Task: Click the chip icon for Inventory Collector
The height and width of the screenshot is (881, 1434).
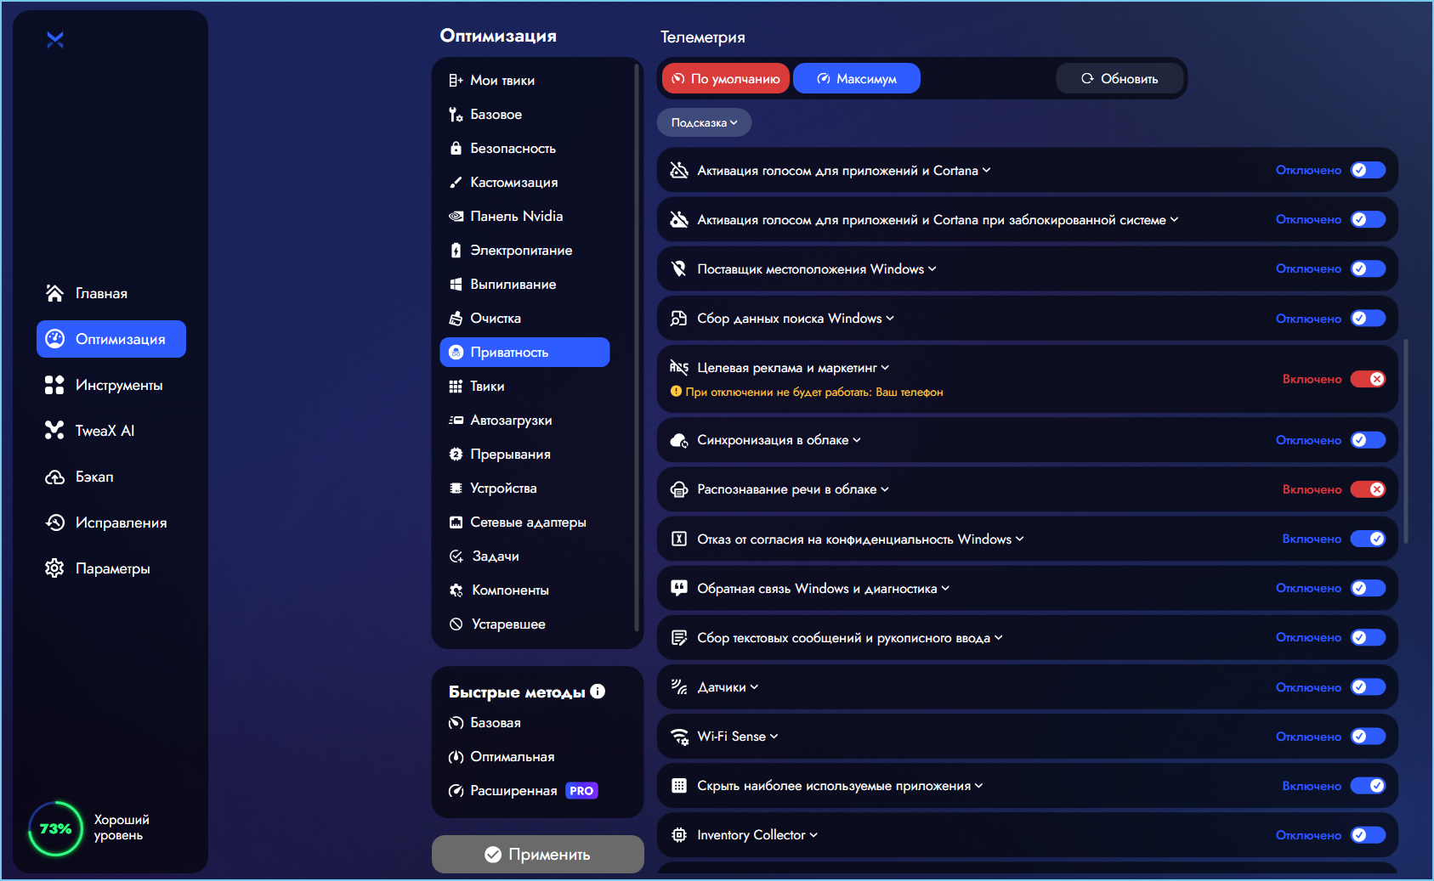Action: (x=679, y=835)
